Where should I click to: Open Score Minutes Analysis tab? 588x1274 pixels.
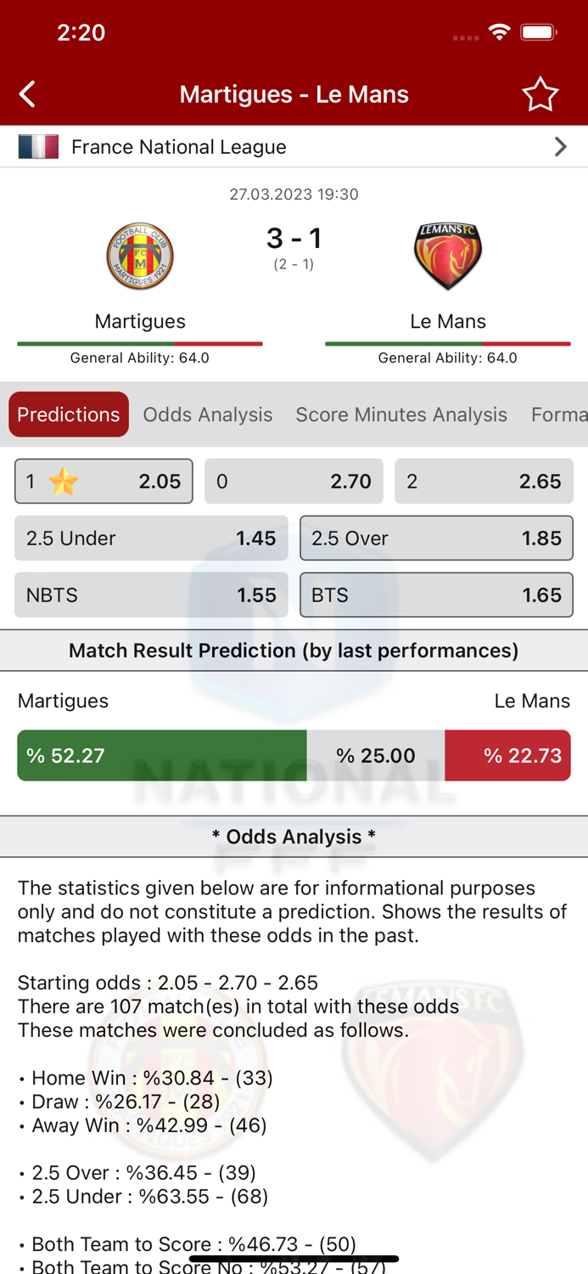(401, 414)
